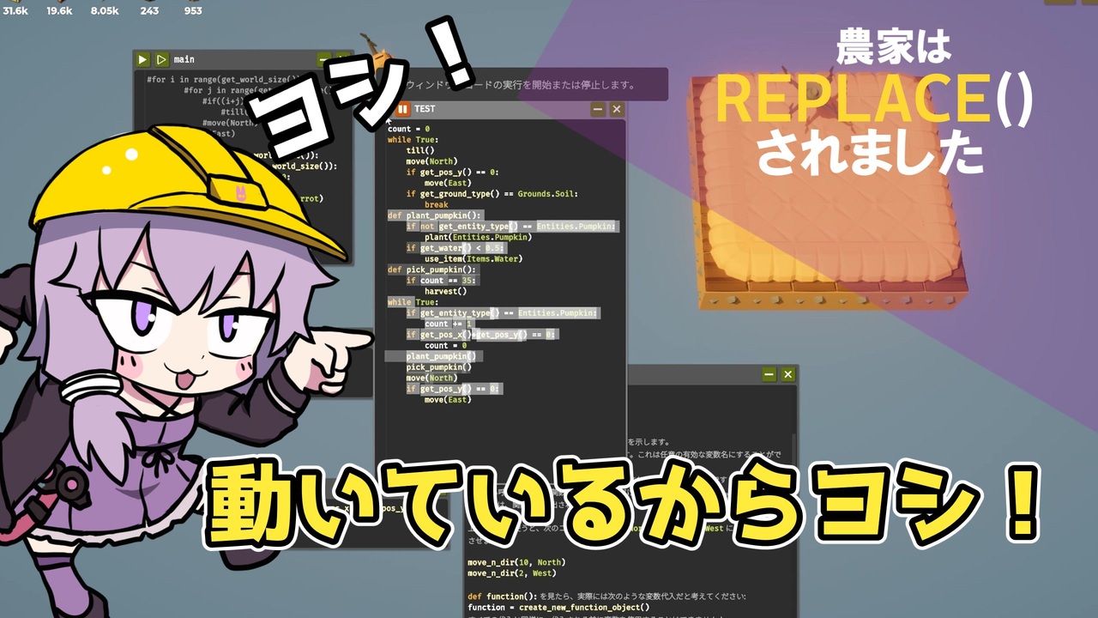Select the TEST window title
1098x618 pixels.
coord(425,109)
